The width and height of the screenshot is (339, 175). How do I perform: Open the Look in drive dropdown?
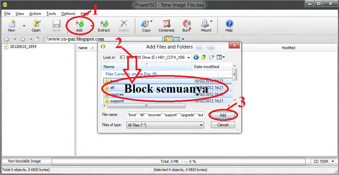click(189, 57)
